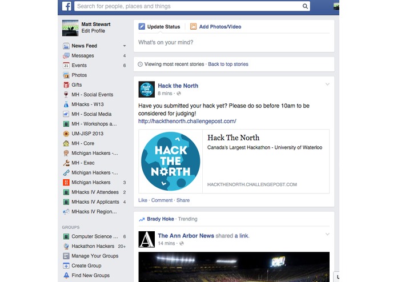Select the Update Status tab
This screenshot has width=397, height=282.
pos(159,27)
